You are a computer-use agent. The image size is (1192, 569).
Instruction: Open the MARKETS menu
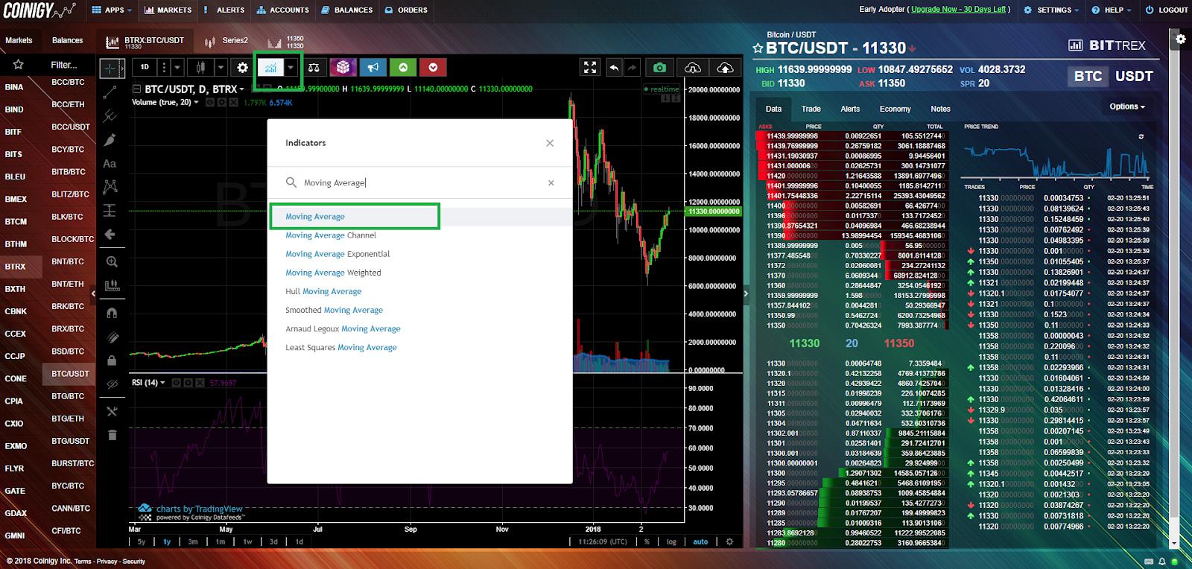tap(168, 10)
